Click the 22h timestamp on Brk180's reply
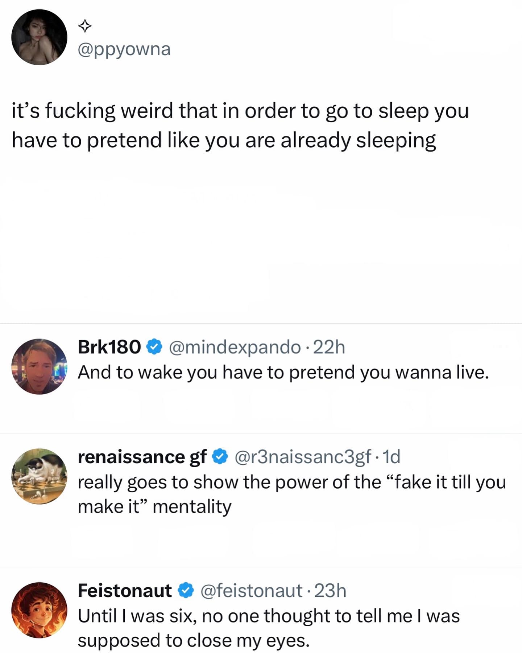Screen dimensions: 522x653 329,347
